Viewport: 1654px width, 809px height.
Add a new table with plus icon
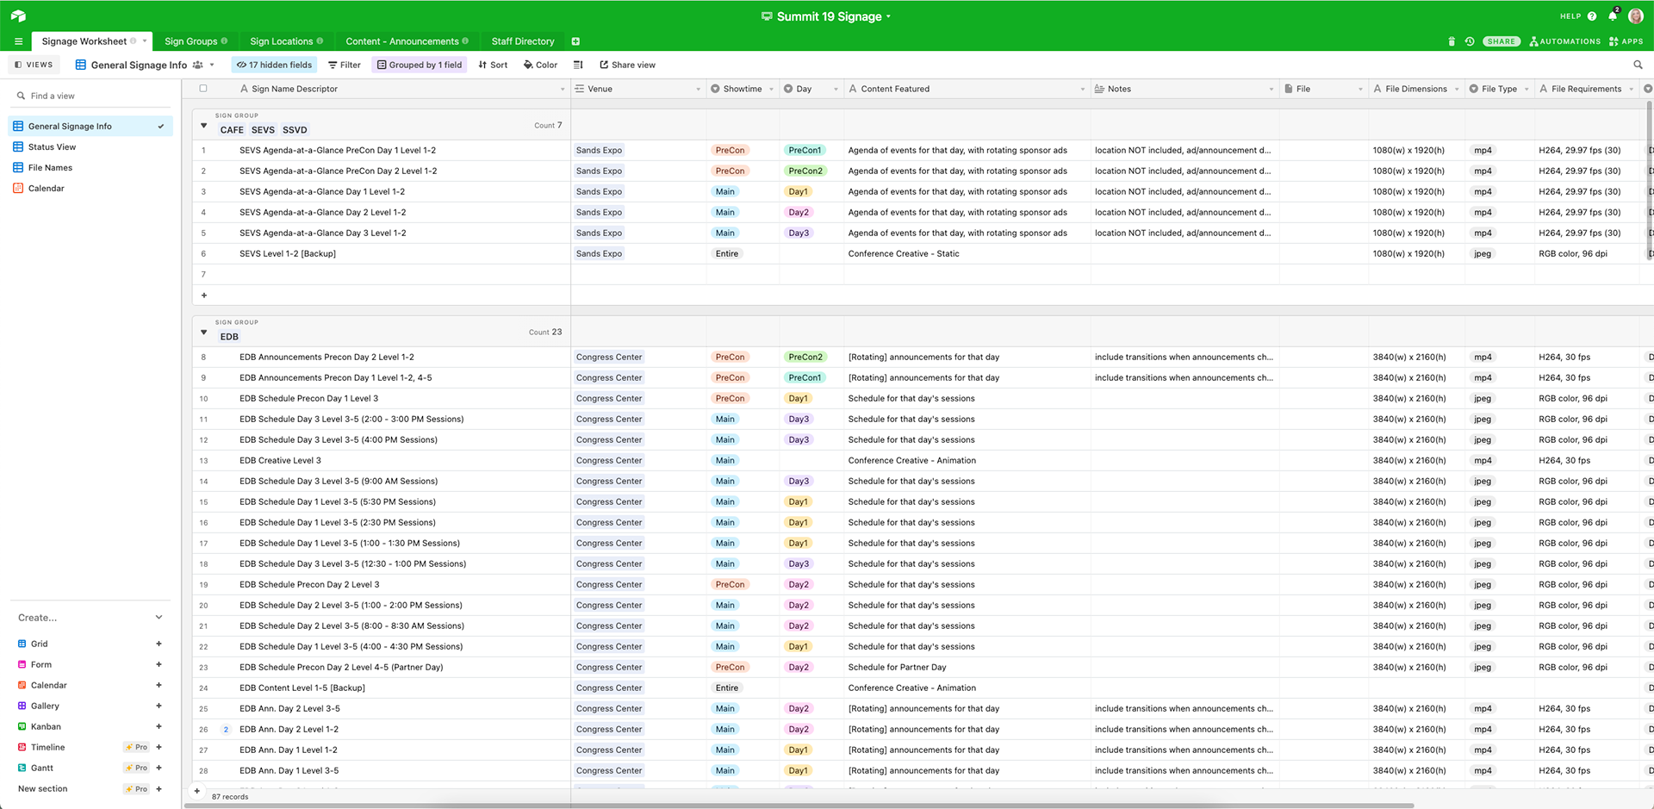[575, 41]
